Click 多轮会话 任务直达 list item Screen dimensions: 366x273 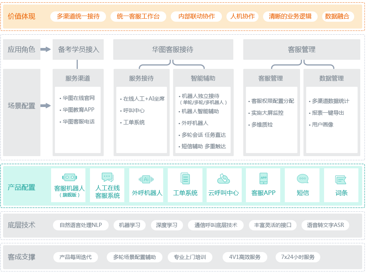[x=202, y=135]
